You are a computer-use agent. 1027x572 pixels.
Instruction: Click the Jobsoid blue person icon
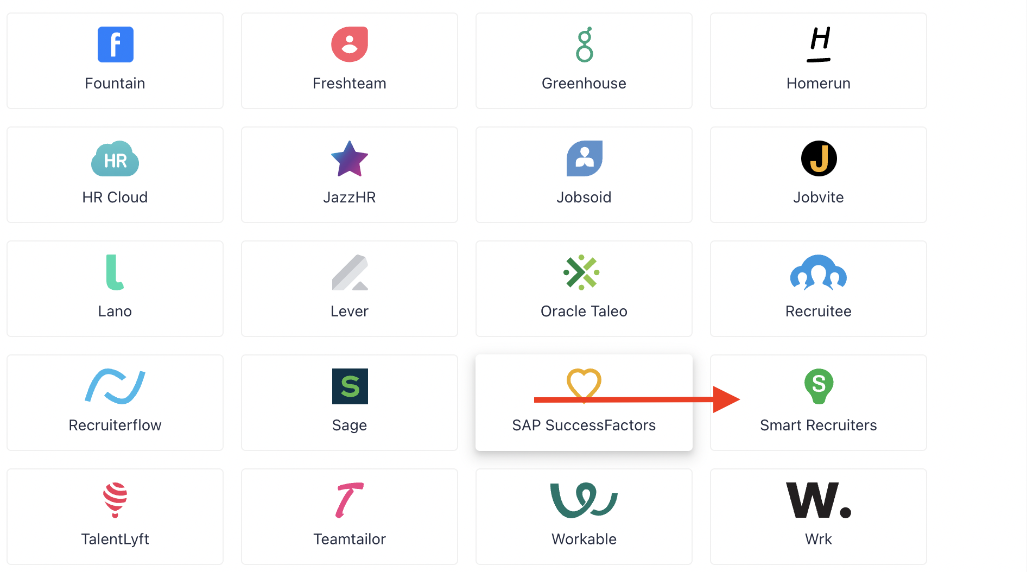click(x=585, y=158)
